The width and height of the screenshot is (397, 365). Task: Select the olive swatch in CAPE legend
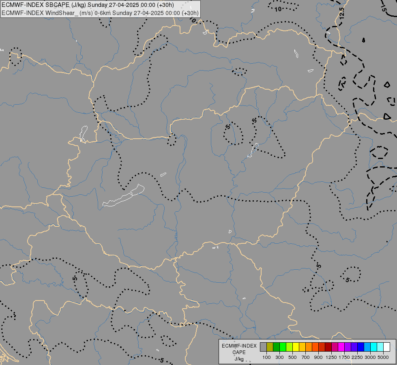(x=270, y=347)
